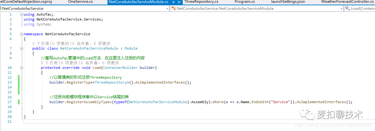
Task: Open the Load member dropdown
Action: 360,8
